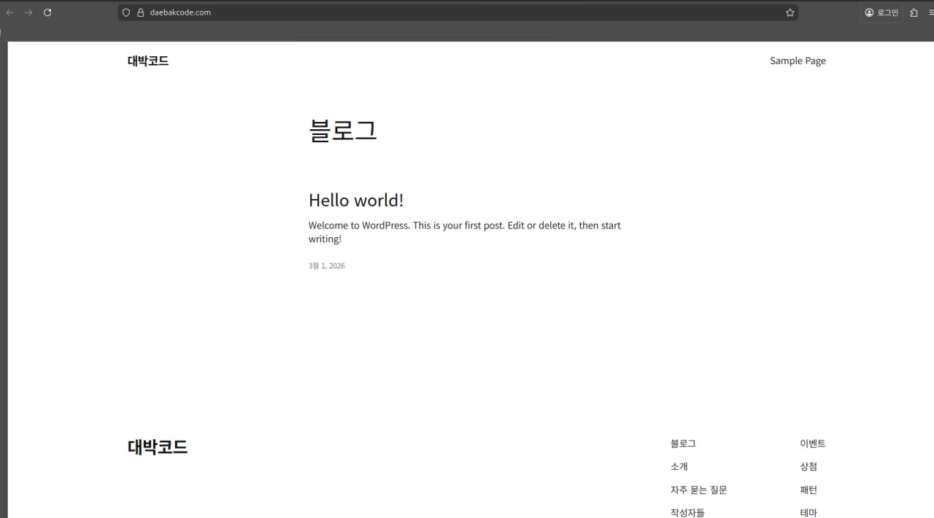This screenshot has width=934, height=518.
Task: Select 블로그 in the footer navigation
Action: (x=682, y=443)
